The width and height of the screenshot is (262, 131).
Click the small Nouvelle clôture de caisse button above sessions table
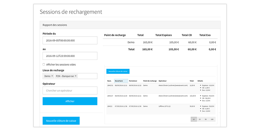pos(118,71)
